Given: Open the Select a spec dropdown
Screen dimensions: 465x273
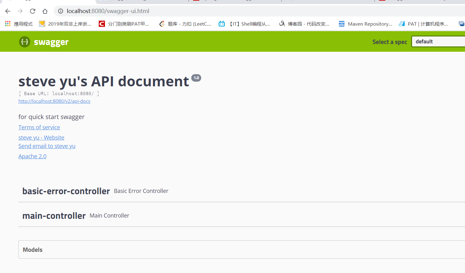Looking at the screenshot, I should pos(438,41).
